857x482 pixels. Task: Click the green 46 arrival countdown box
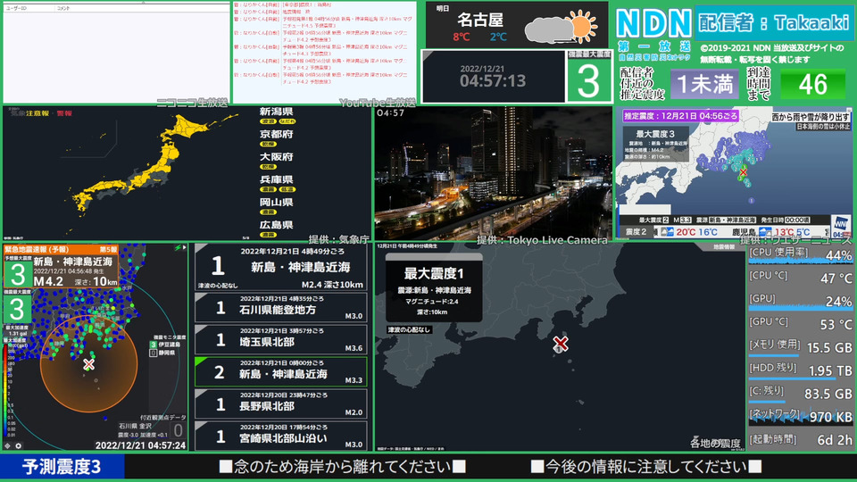pos(812,85)
